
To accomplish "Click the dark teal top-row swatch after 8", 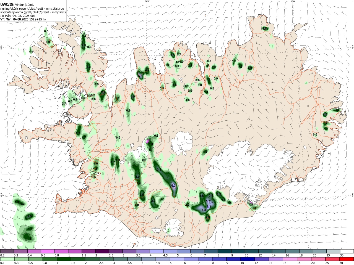I will [224, 251].
